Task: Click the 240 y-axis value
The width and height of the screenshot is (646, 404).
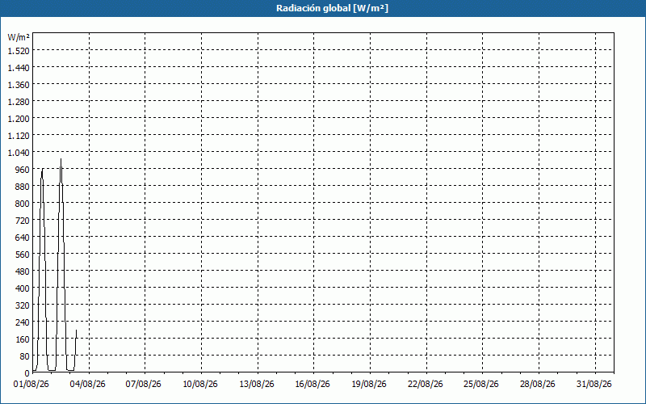Action: [x=23, y=322]
